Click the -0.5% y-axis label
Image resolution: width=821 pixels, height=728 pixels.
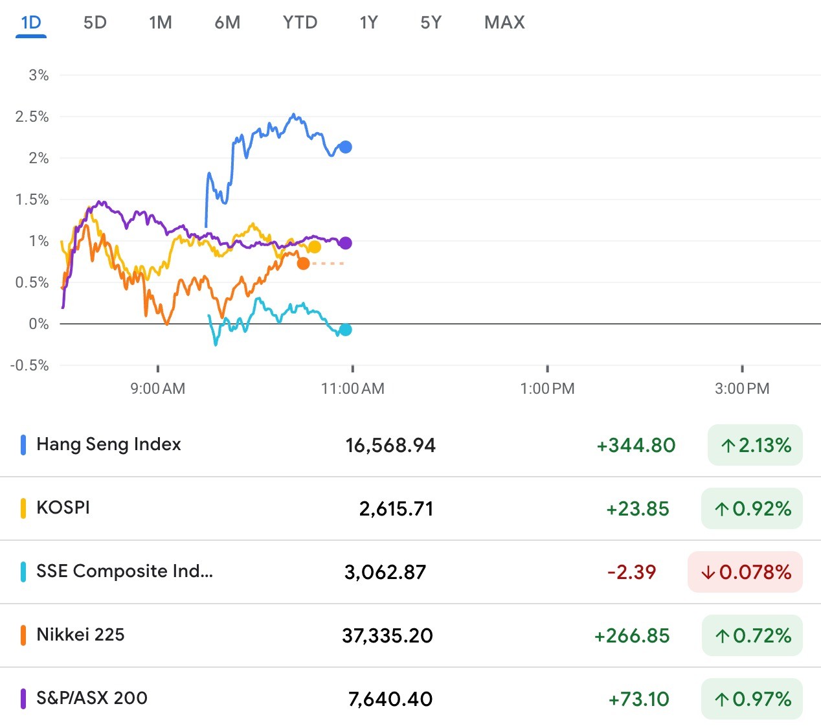(30, 365)
